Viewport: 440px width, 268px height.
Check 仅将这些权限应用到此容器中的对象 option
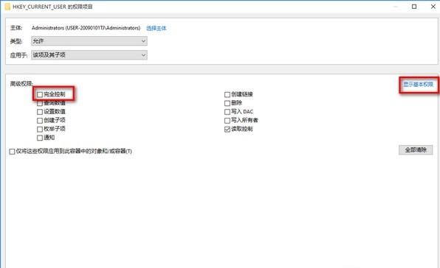[x=12, y=152]
